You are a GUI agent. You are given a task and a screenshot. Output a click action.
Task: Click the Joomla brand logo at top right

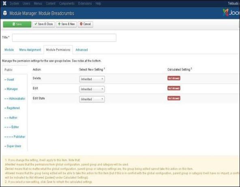pyautogui.click(x=231, y=13)
